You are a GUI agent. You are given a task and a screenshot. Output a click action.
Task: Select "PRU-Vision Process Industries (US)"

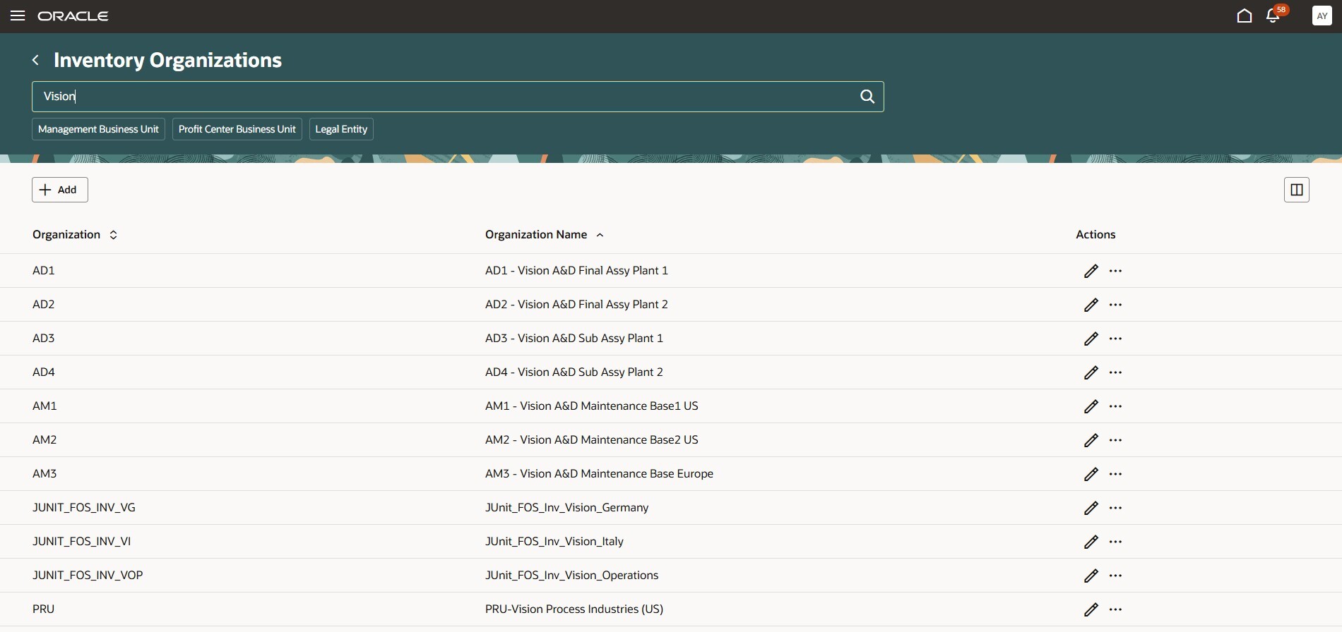click(x=574, y=609)
